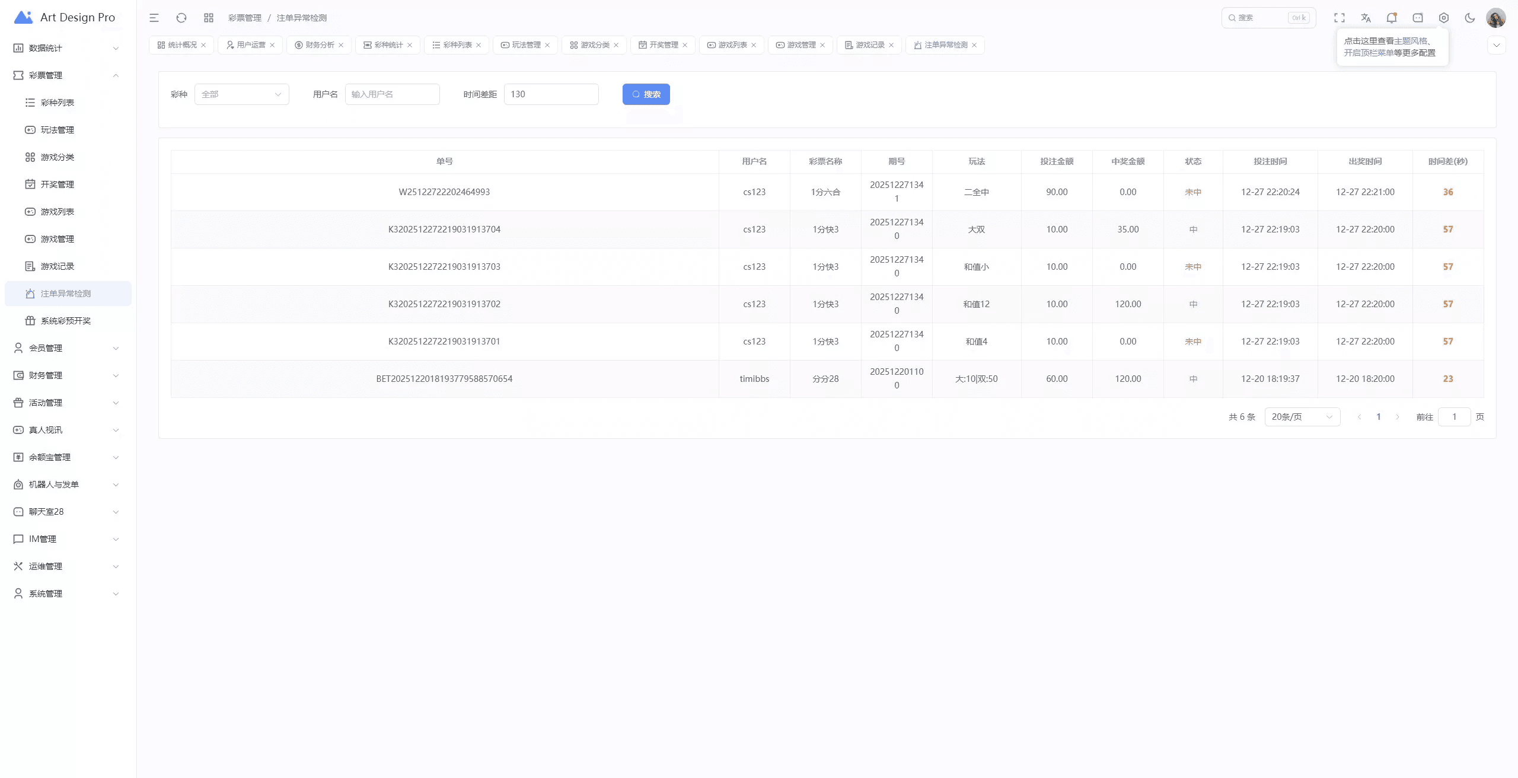The height and width of the screenshot is (778, 1518).
Task: Open the settings gear icon
Action: 1444,18
